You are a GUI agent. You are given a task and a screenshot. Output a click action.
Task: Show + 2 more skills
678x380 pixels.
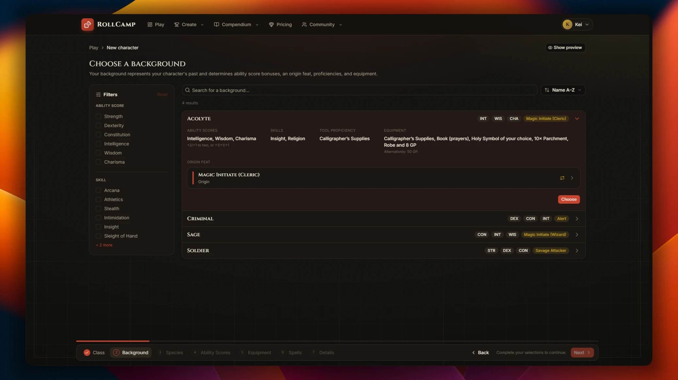(x=104, y=245)
